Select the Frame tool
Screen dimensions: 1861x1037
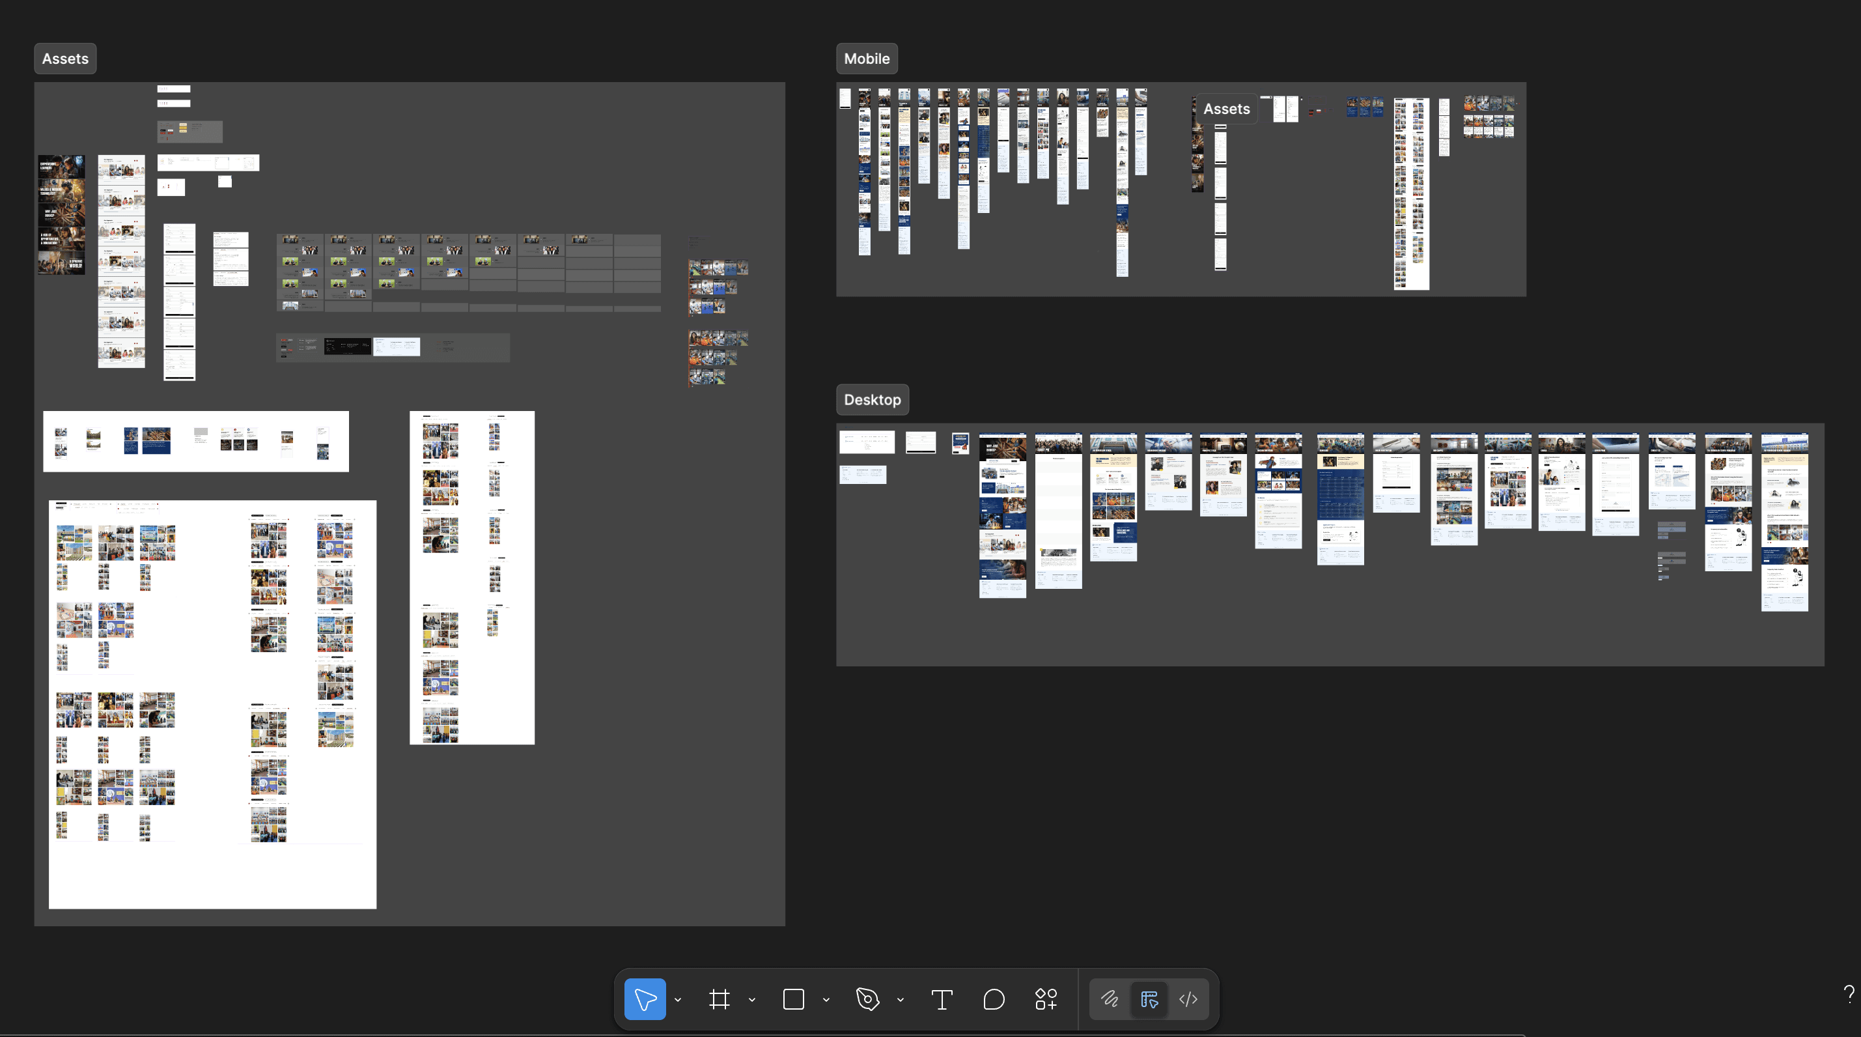[x=719, y=999]
